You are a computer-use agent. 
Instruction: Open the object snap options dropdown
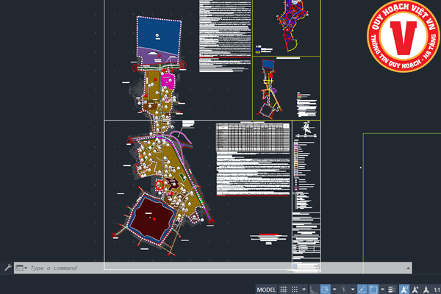[382, 290]
